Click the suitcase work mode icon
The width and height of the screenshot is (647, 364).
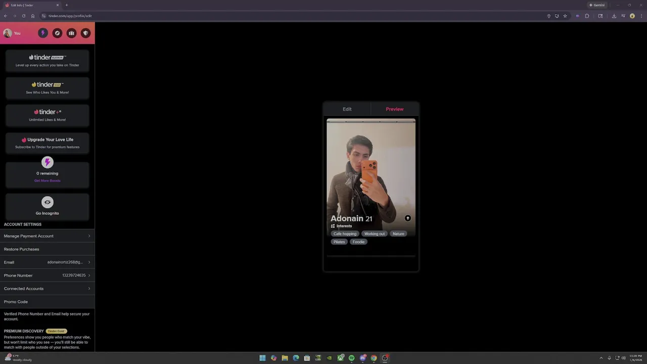[71, 33]
